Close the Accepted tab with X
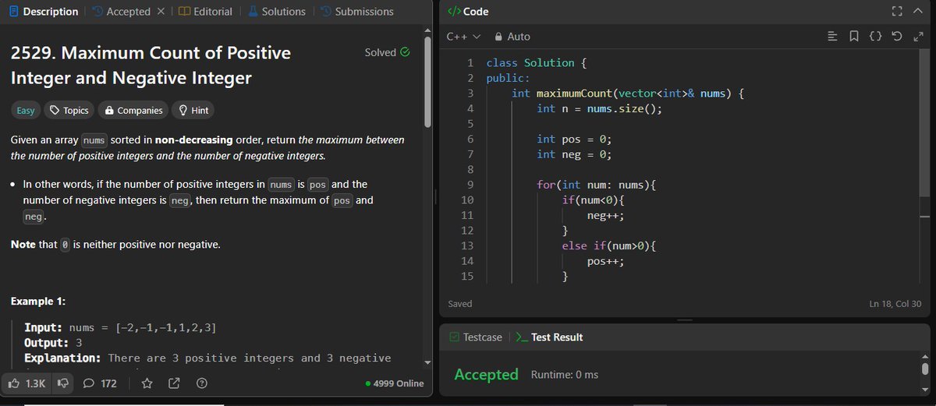 (x=161, y=12)
